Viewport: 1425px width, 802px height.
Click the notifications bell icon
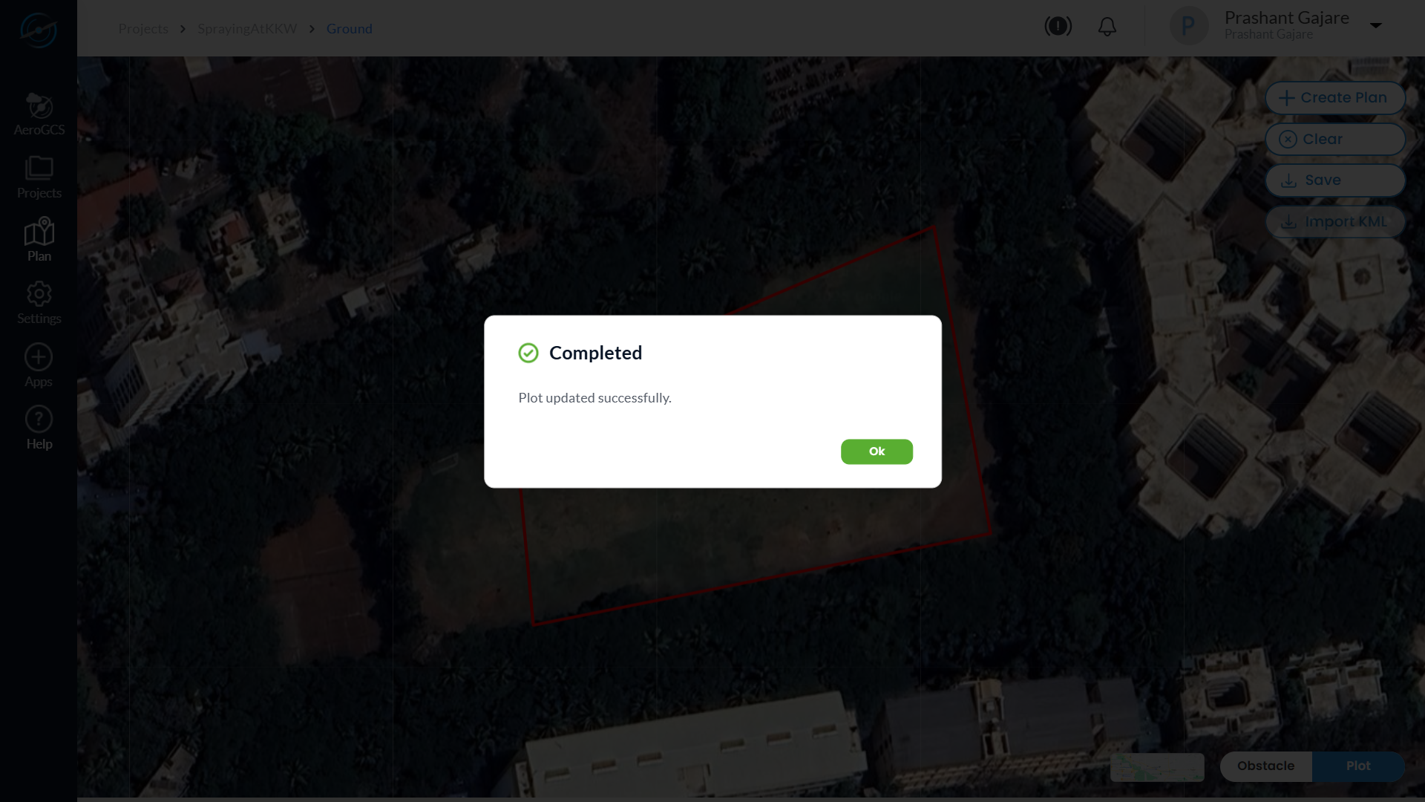[1107, 27]
